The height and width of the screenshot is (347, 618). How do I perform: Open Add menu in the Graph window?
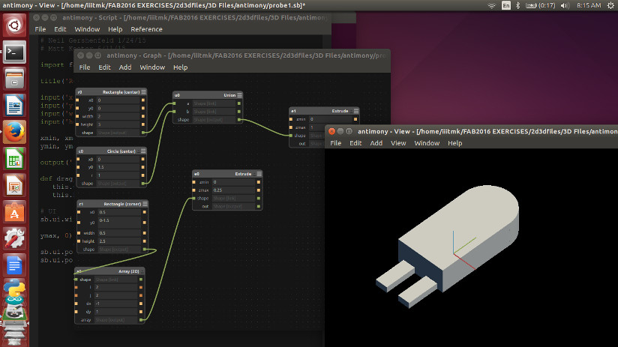tap(125, 67)
